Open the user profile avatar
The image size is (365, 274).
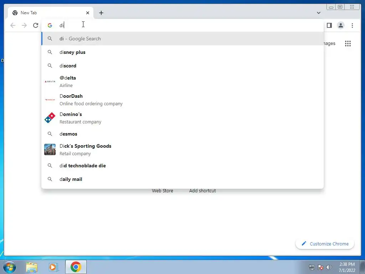pos(340,25)
